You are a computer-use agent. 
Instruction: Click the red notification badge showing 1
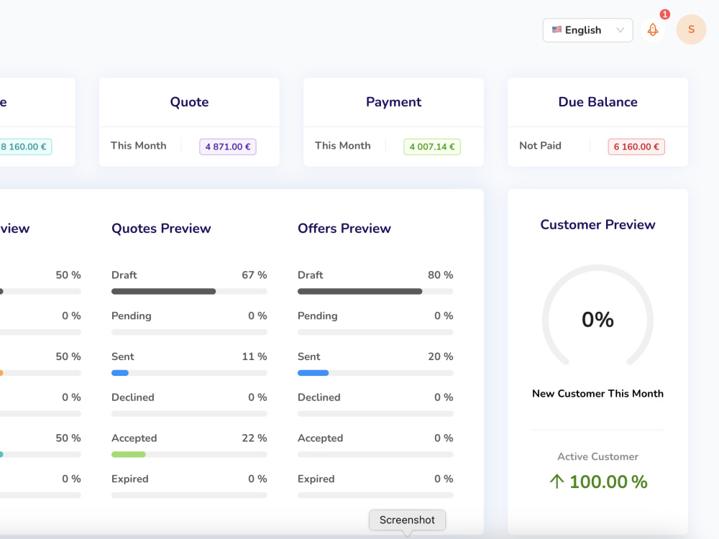[x=664, y=14]
